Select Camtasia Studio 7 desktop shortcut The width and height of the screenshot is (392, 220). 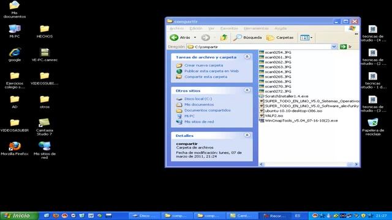[x=44, y=127]
